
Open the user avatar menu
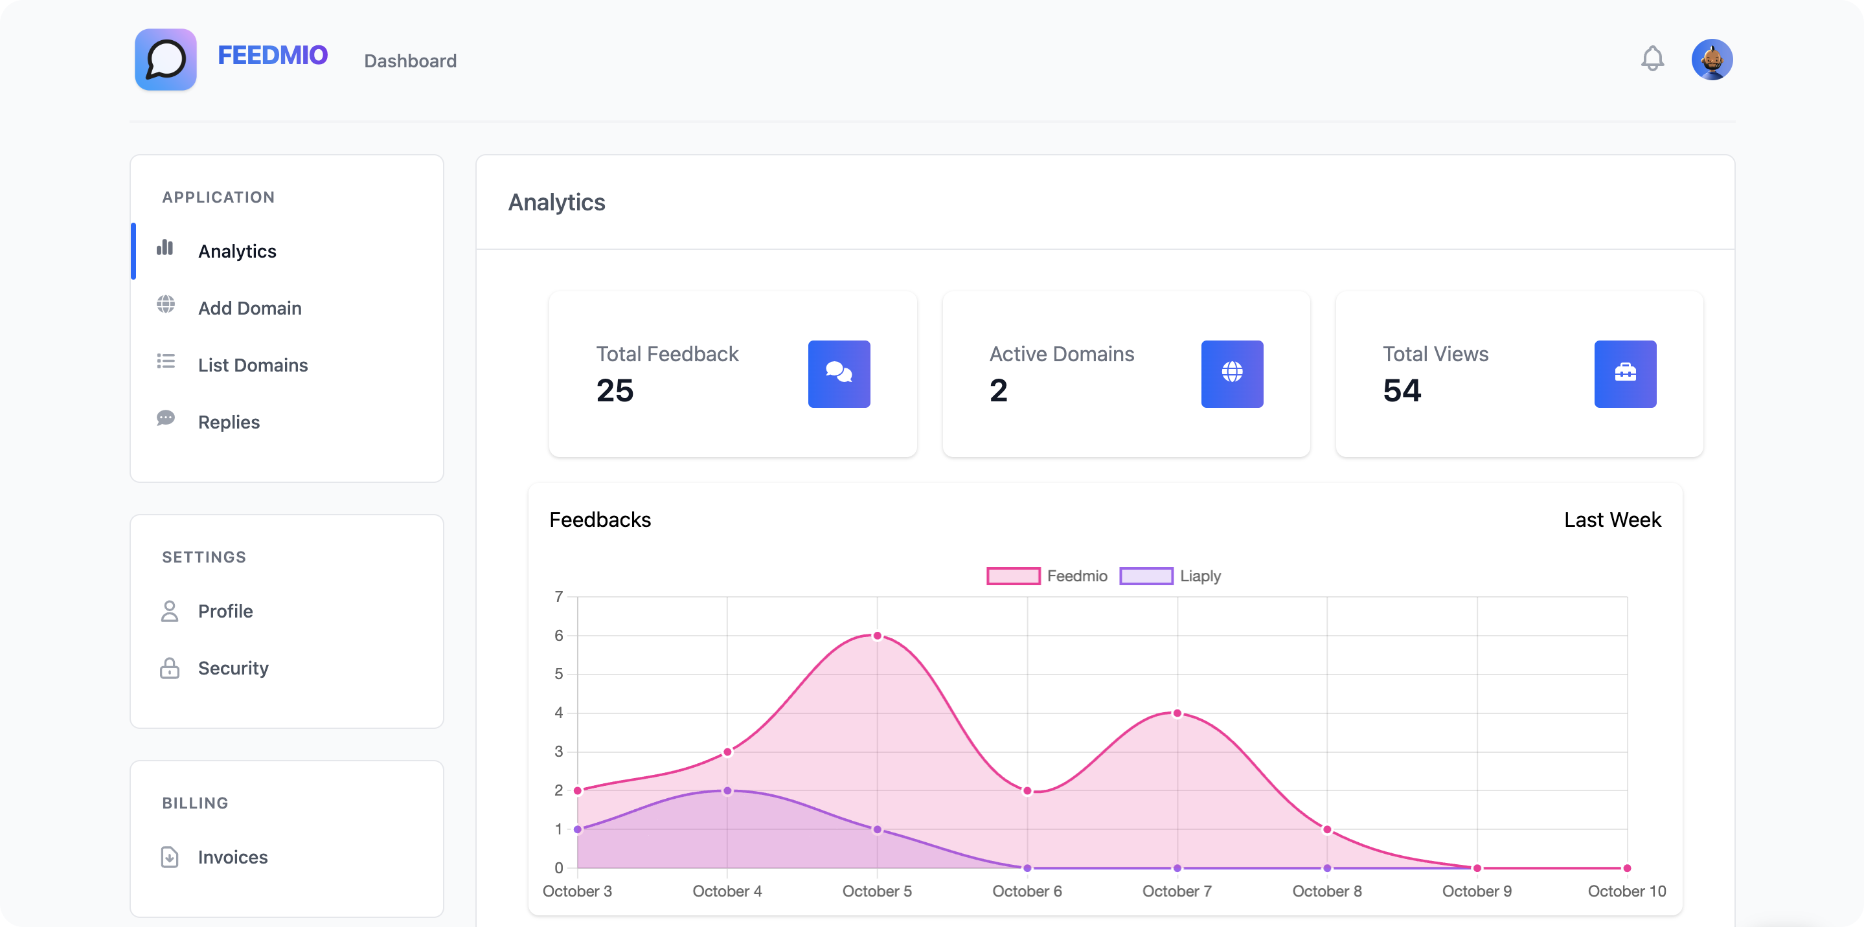(x=1711, y=60)
